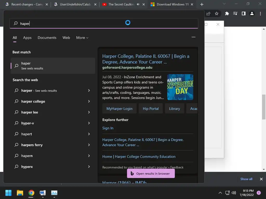The height and width of the screenshot is (199, 266).
Task: Select the 'harper lee' search suggestion text
Action: (30, 112)
